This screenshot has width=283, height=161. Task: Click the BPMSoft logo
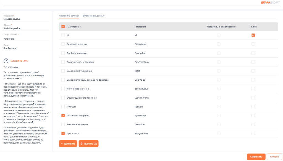[271, 2]
